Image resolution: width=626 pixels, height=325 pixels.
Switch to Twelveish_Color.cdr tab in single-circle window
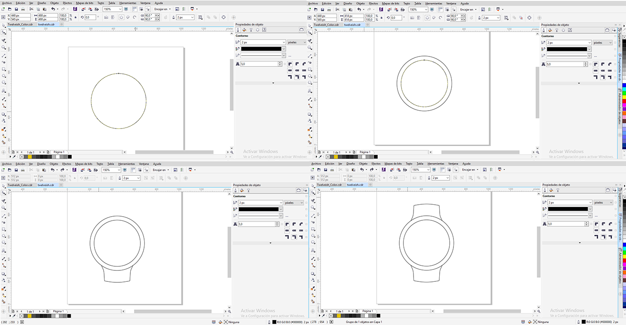(20, 24)
